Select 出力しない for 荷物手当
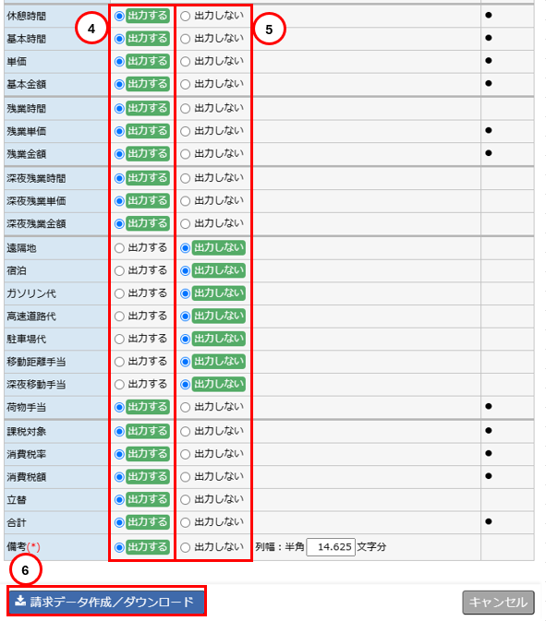This screenshot has height=621, width=546. 185,407
